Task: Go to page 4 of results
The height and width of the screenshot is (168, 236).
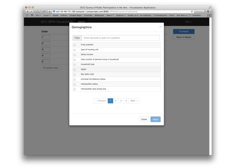Action: pyautogui.click(x=126, y=101)
